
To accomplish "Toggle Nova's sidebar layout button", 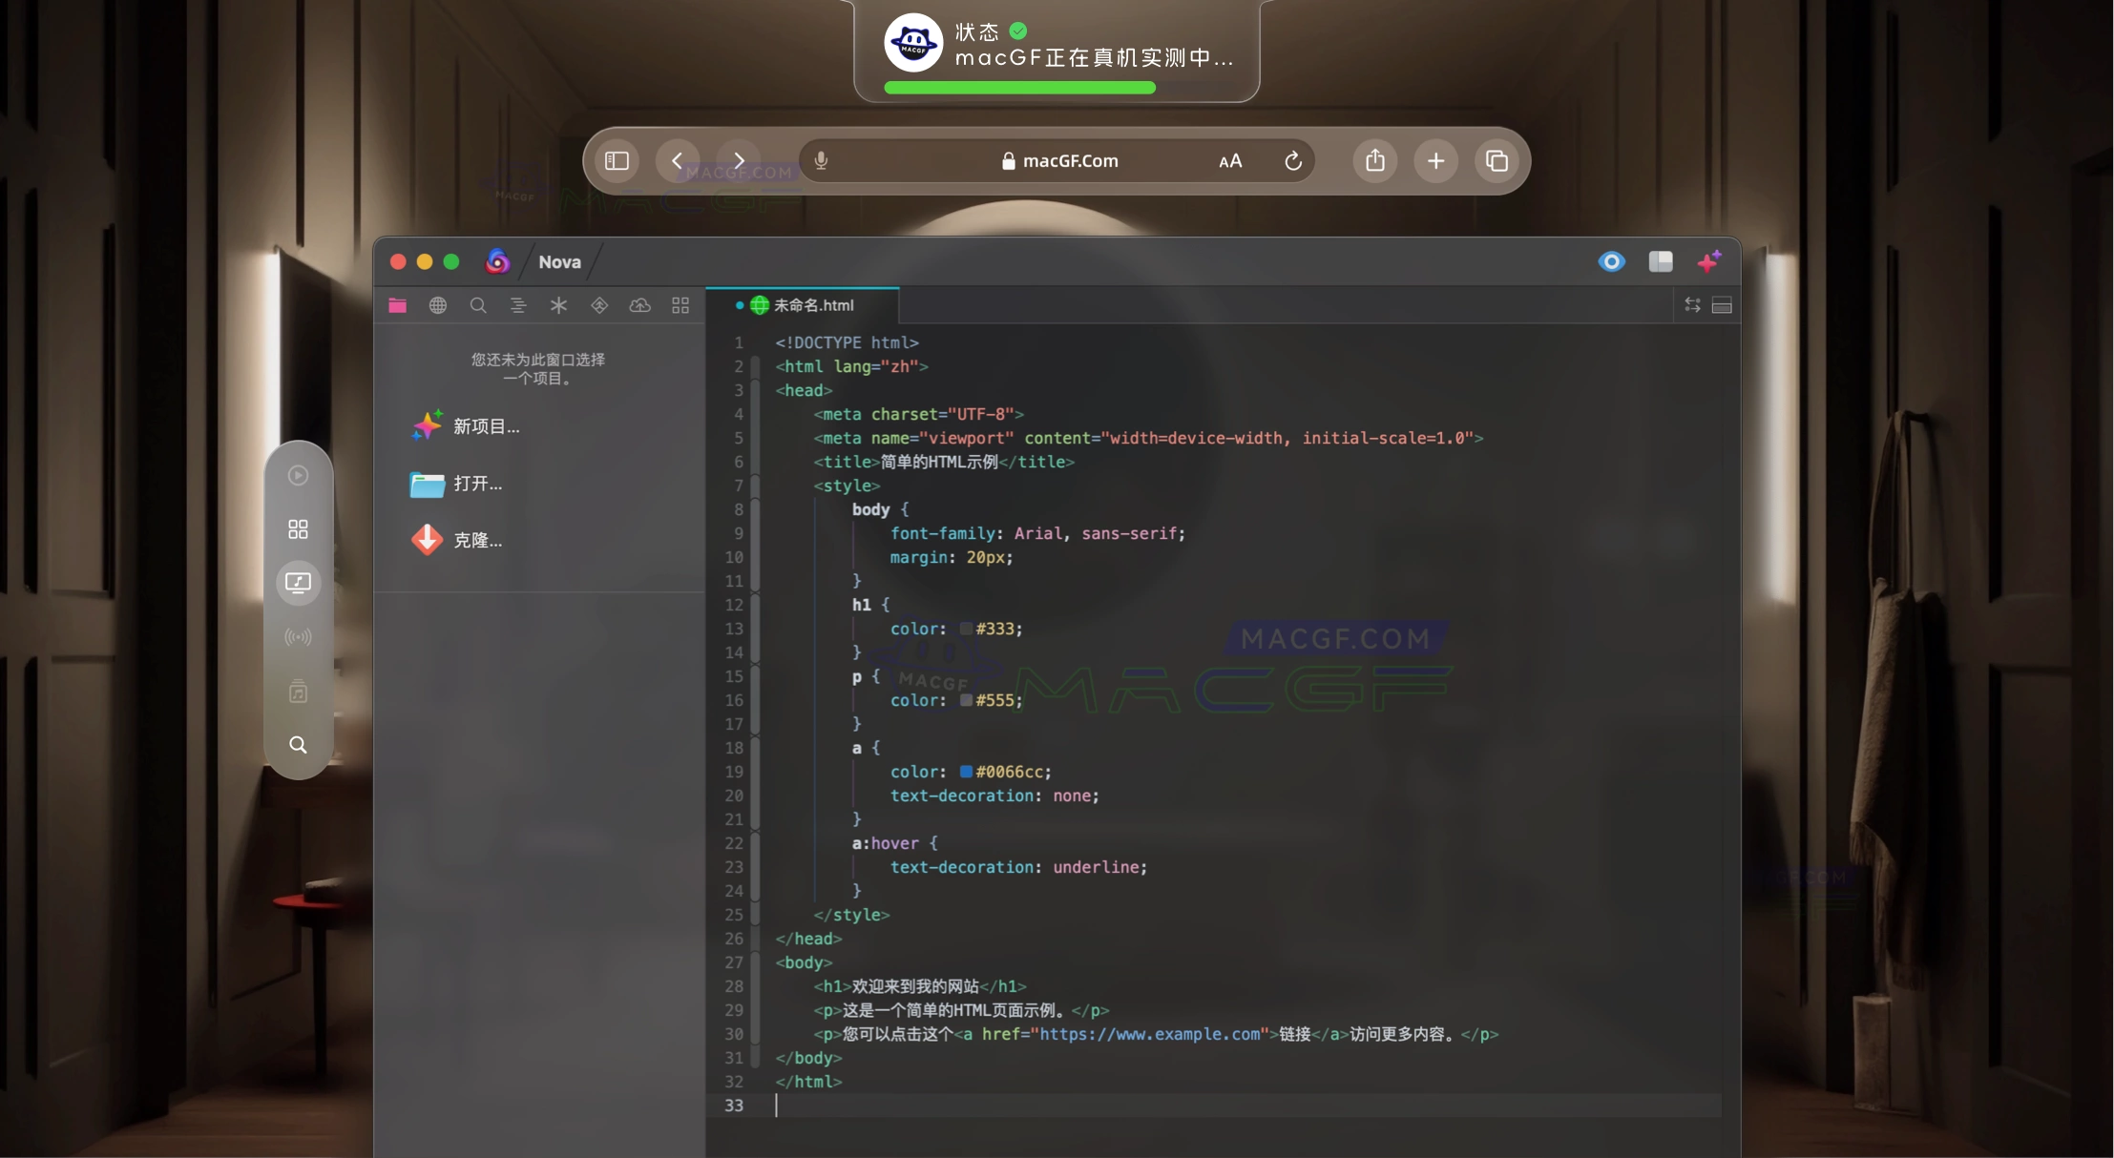I will [x=1661, y=261].
